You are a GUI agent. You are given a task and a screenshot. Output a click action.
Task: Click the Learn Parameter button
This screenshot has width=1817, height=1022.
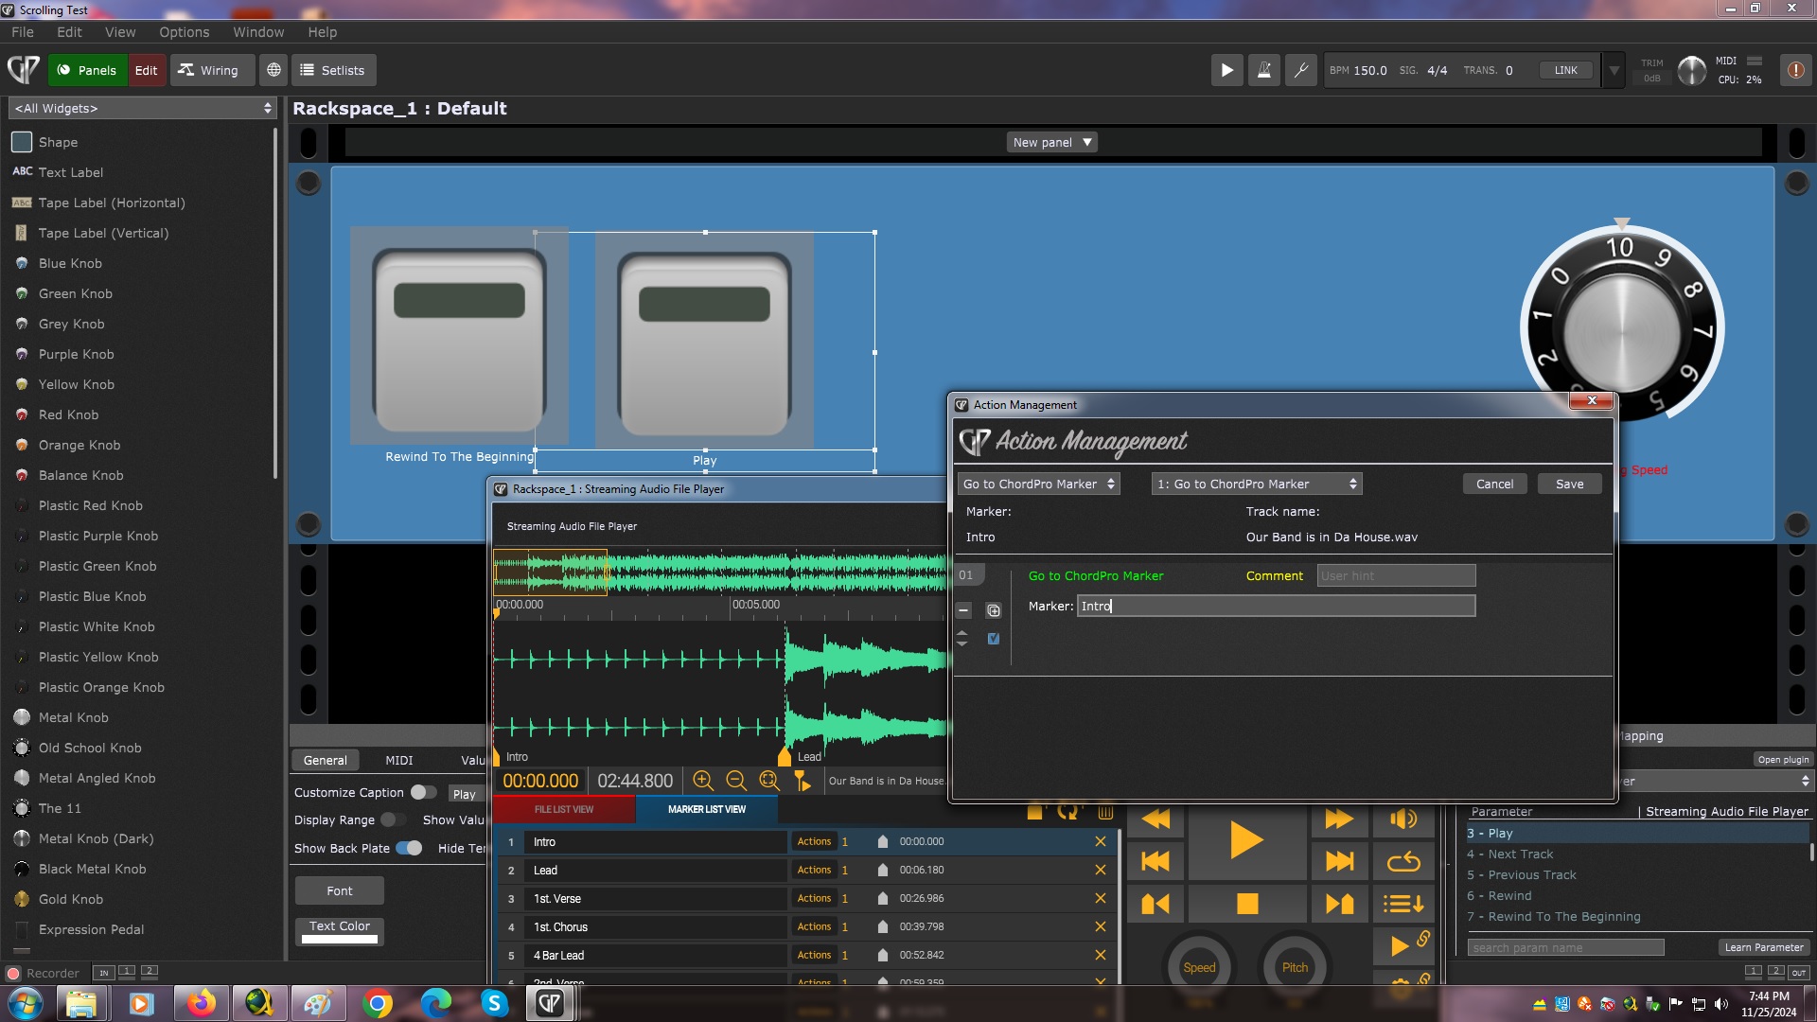(x=1764, y=946)
